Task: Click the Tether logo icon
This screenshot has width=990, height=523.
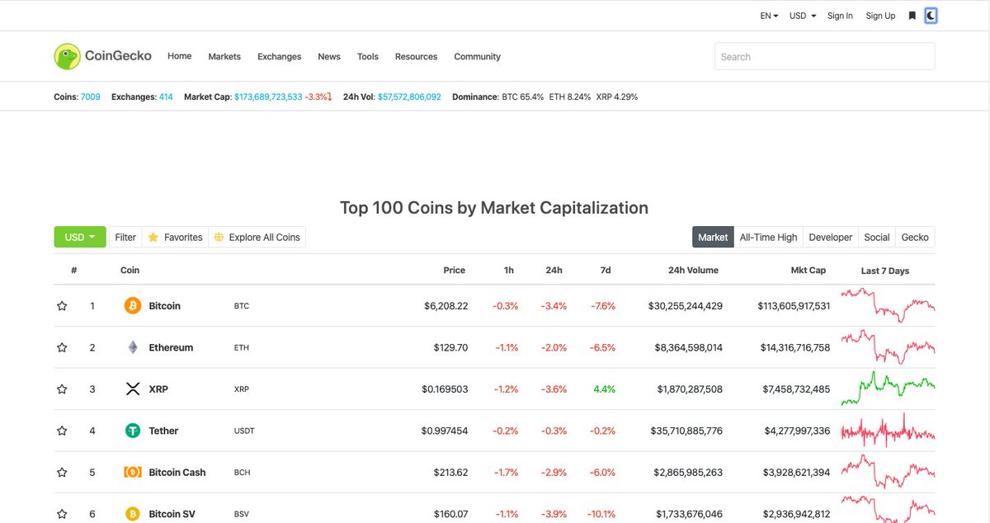Action: point(133,431)
